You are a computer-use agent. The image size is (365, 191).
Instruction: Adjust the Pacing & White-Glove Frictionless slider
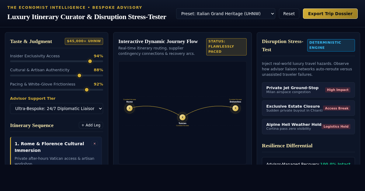pyautogui.click(x=57, y=90)
